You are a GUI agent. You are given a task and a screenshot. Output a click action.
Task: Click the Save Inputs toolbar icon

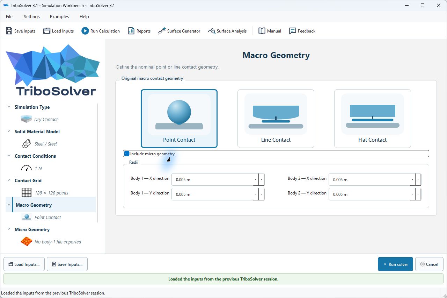coord(9,31)
